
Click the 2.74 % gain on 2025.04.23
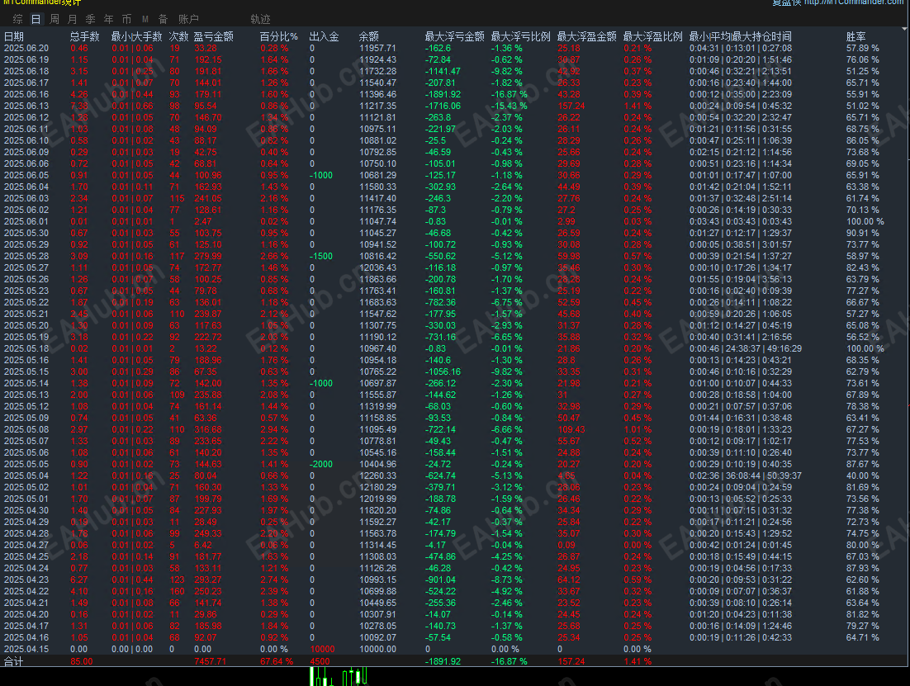pyautogui.click(x=274, y=580)
